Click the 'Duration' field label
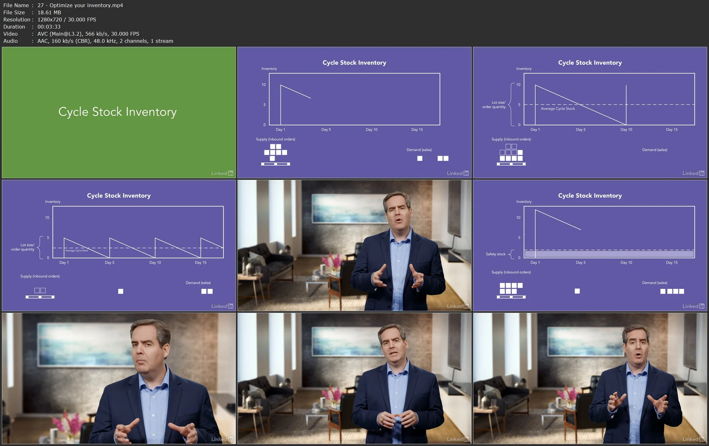This screenshot has width=709, height=446. [14, 27]
